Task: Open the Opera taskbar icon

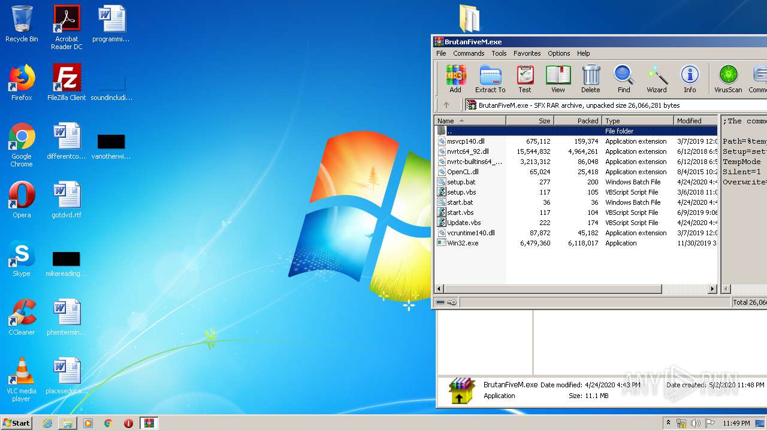Action: click(128, 423)
